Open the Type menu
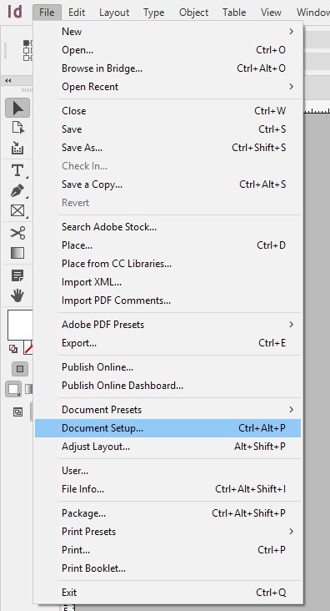 point(153,13)
